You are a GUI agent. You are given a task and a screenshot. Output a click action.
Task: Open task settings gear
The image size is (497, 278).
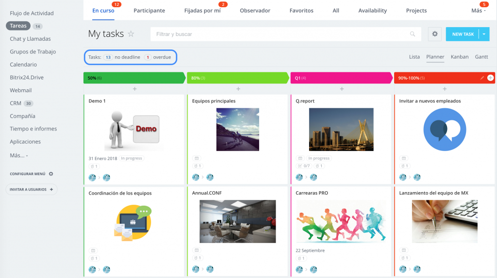tap(434, 34)
